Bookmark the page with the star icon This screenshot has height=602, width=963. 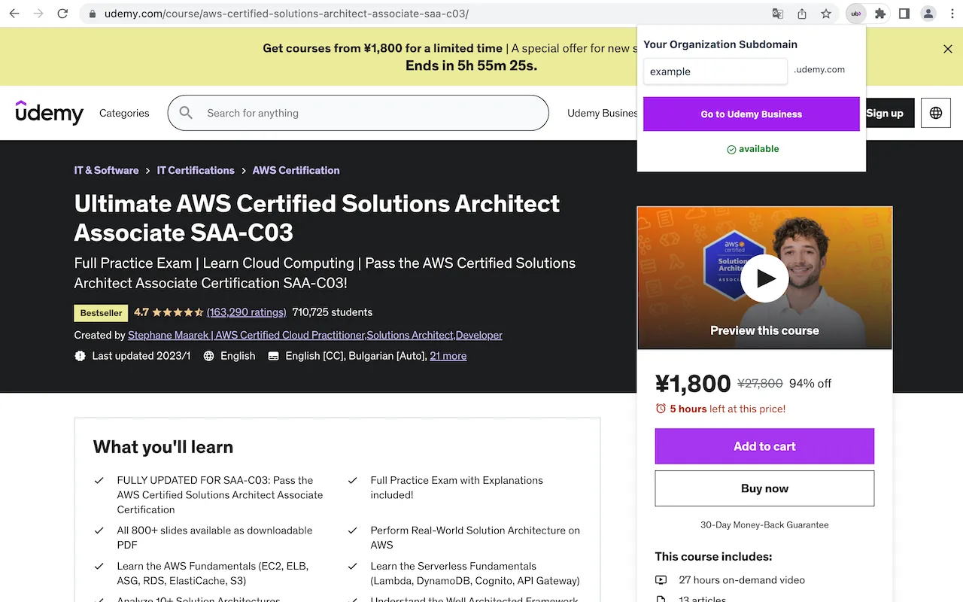tap(826, 13)
